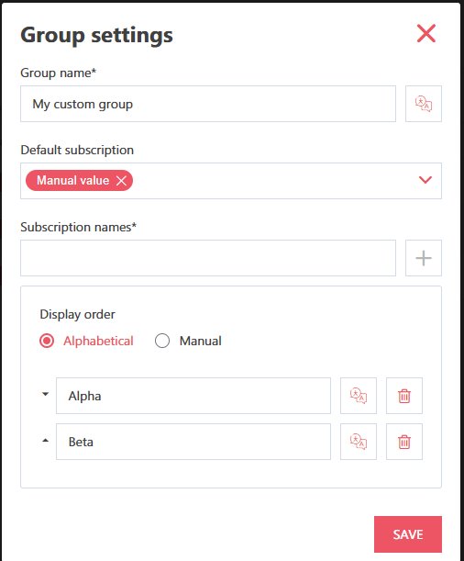Remove the Manual value chip

pos(121,181)
